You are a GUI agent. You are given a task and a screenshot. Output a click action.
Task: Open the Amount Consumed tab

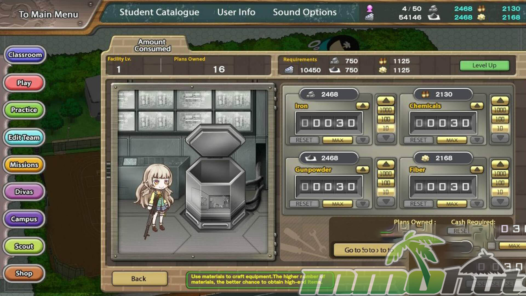152,45
